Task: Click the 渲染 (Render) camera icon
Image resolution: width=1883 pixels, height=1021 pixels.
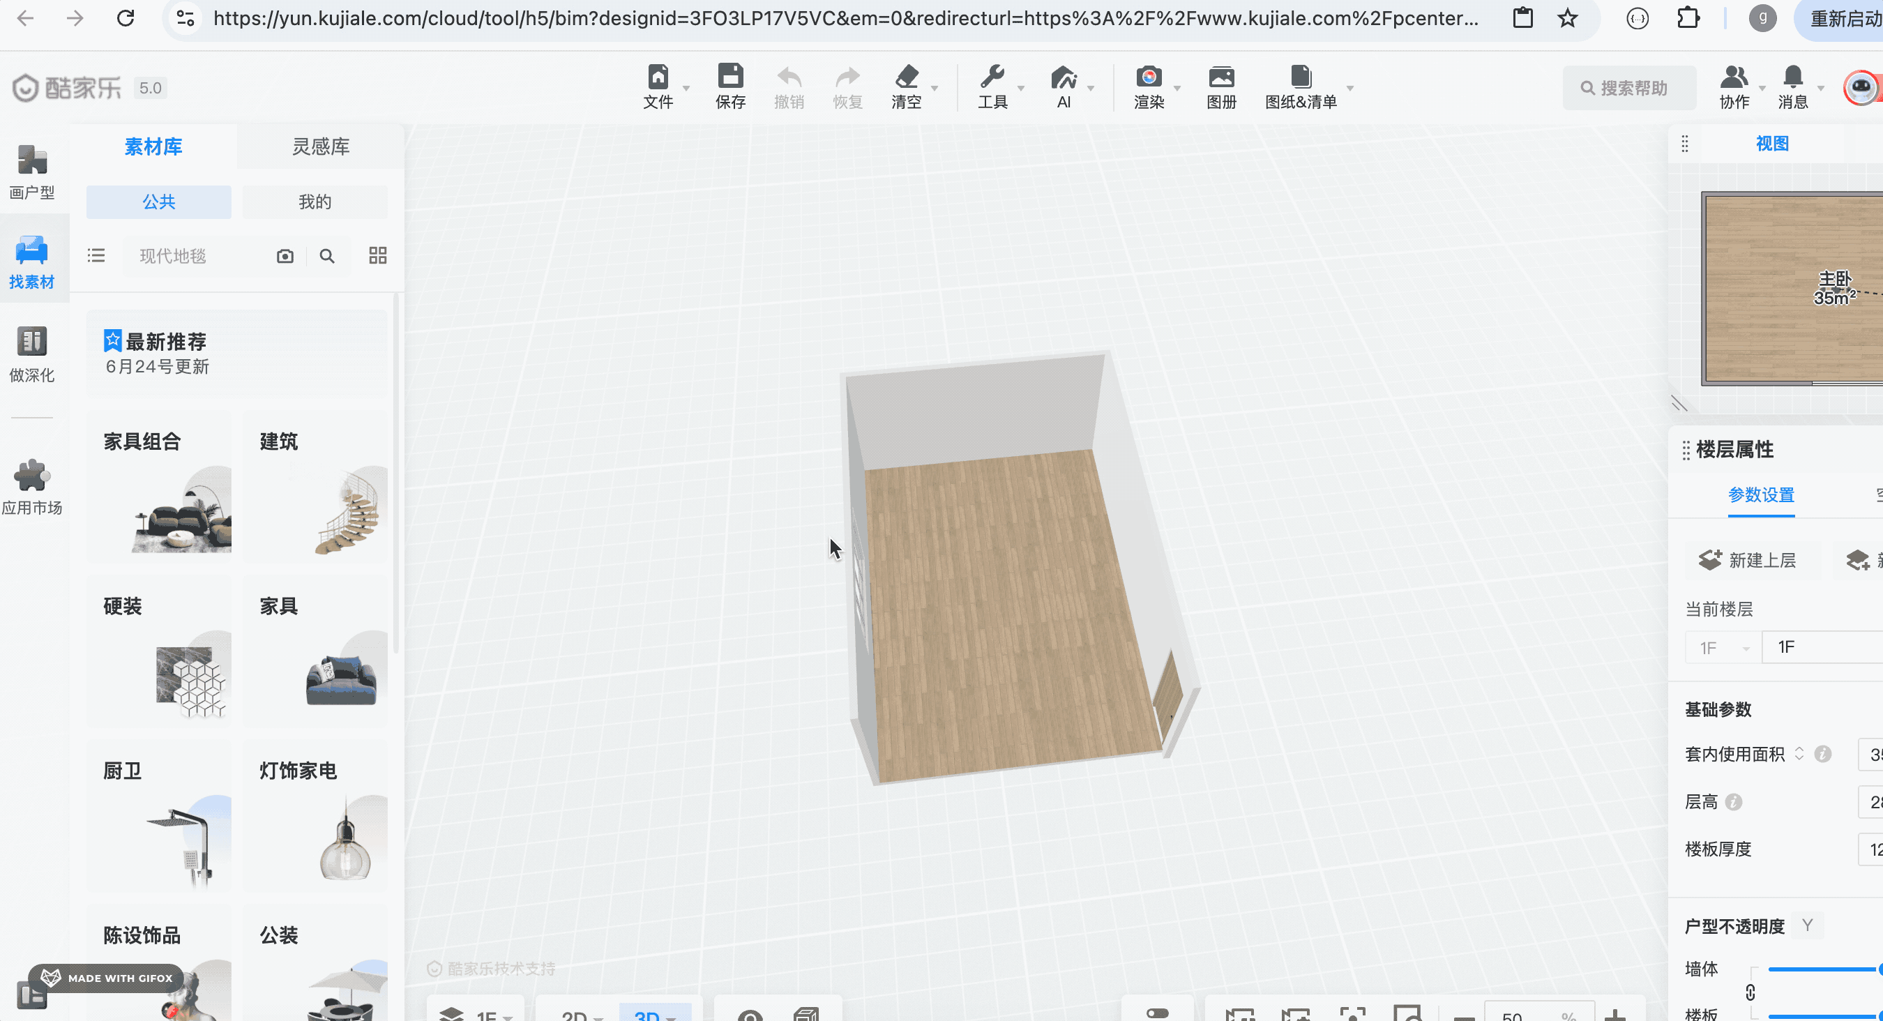Action: [x=1149, y=76]
